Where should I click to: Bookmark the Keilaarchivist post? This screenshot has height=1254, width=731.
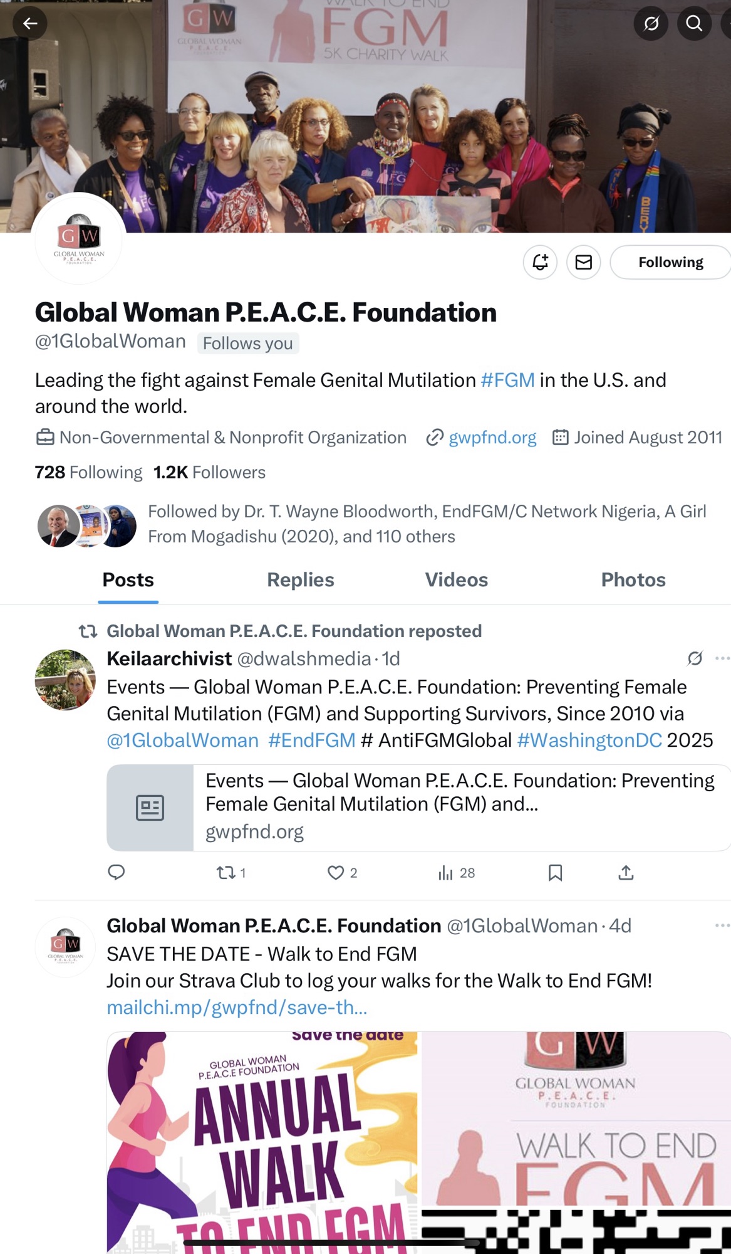click(x=555, y=872)
